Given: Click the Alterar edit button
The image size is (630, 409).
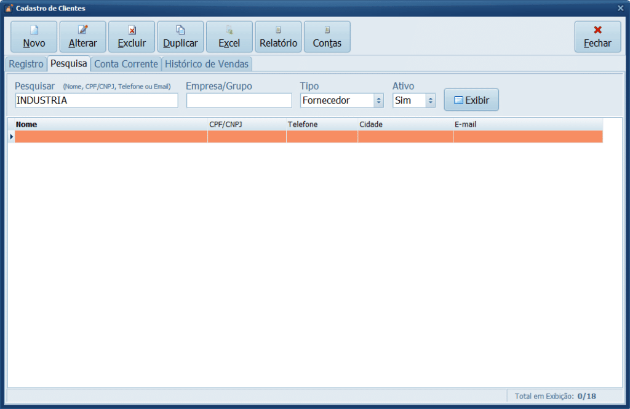Looking at the screenshot, I should tap(82, 37).
